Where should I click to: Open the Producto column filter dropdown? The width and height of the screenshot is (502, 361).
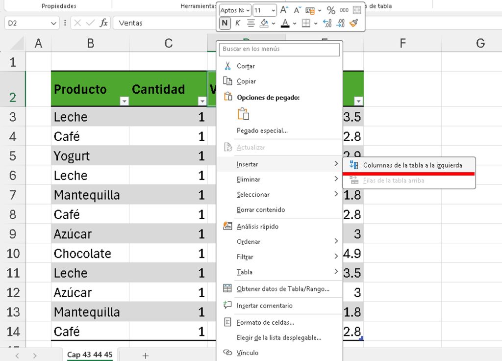click(124, 101)
